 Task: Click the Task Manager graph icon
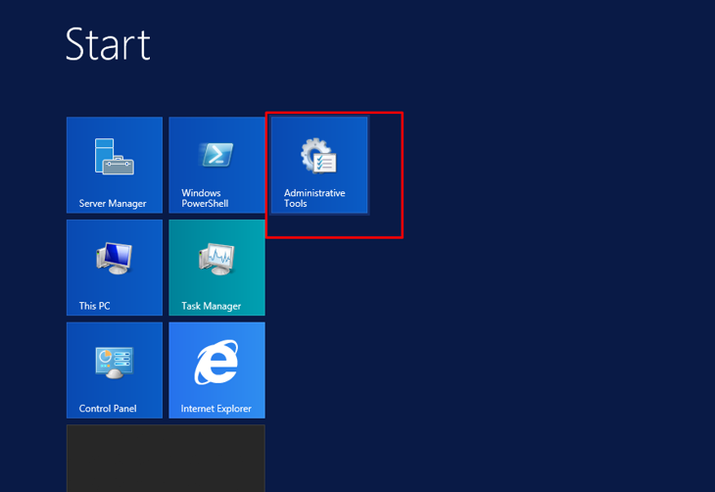click(x=216, y=259)
